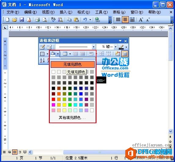Click the Shading Color paint bucket
175x162 pixels.
click(53, 54)
